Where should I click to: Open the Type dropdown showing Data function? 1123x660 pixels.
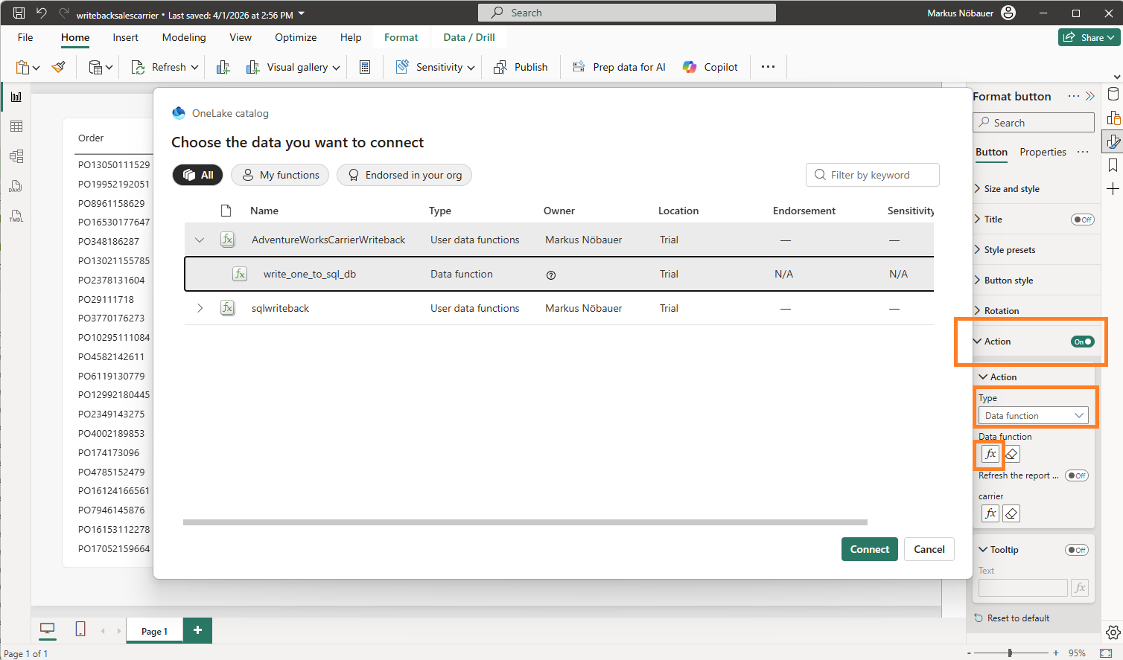click(x=1033, y=416)
